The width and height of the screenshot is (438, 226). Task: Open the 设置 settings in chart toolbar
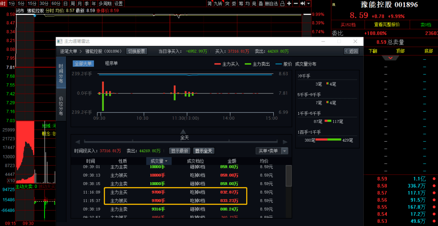(x=119, y=4)
